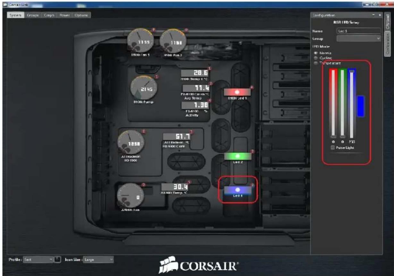Select the H100i Pump gauge

pos(144,87)
